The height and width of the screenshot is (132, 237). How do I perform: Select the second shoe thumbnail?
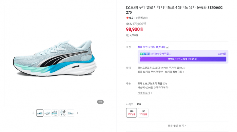(x=48, y=113)
